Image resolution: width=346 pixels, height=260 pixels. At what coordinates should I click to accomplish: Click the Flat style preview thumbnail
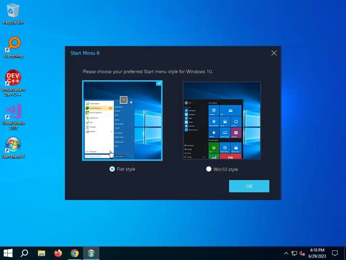[x=122, y=121]
